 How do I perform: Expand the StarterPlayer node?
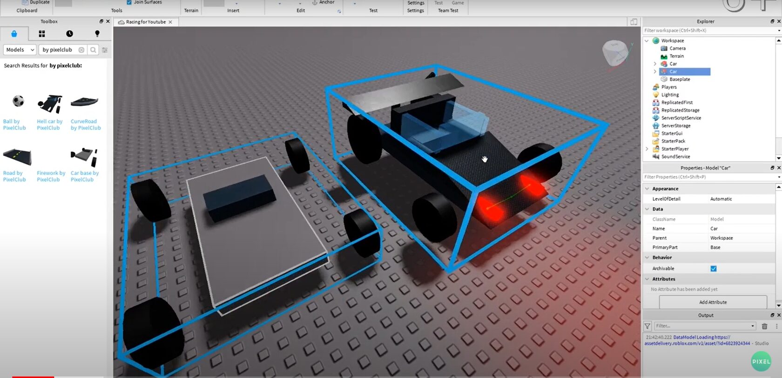coord(647,149)
